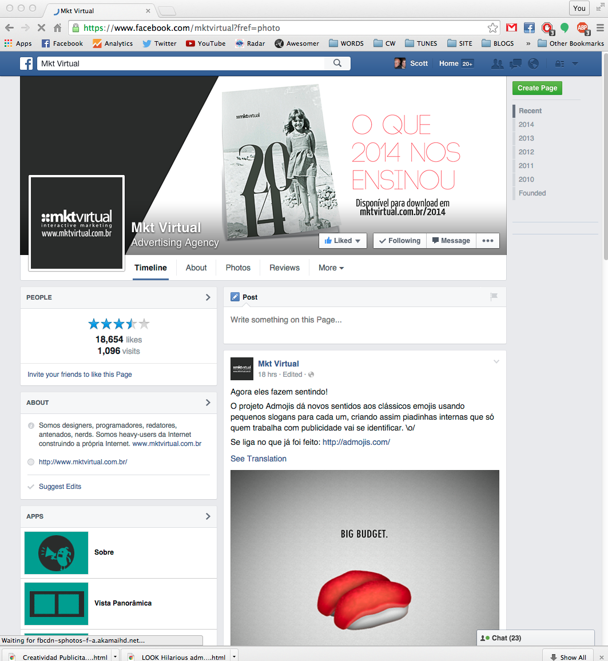This screenshot has width=608, height=661.
Task: Click the Facebook search field
Action: (181, 63)
